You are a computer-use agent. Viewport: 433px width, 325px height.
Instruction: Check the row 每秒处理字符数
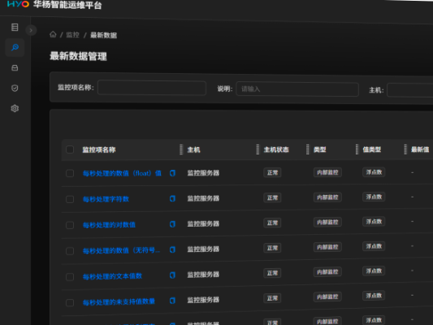(x=70, y=199)
